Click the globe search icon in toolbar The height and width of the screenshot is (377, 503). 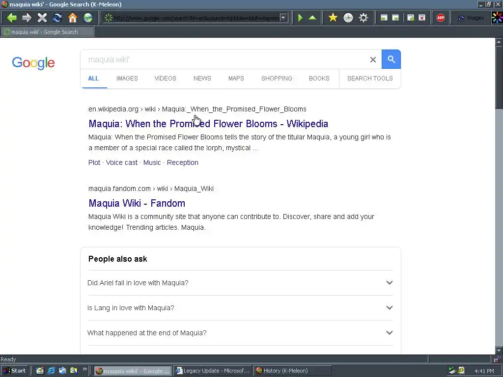(x=88, y=18)
